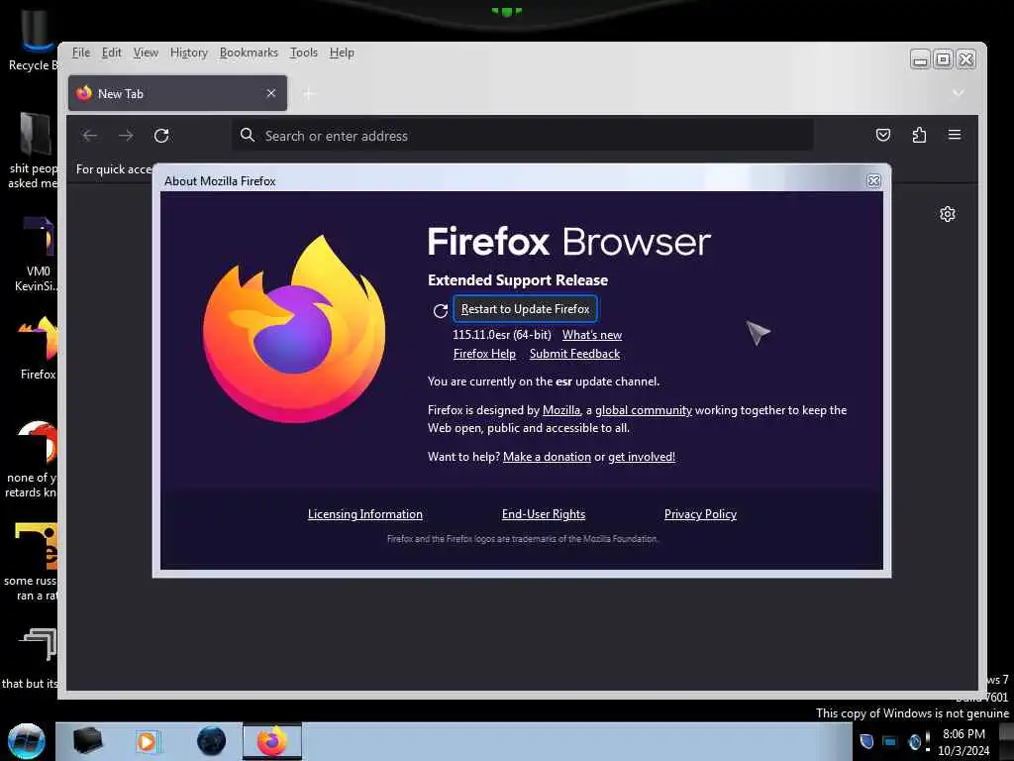Open Licensing Information link
This screenshot has height=761, width=1014.
364,514
